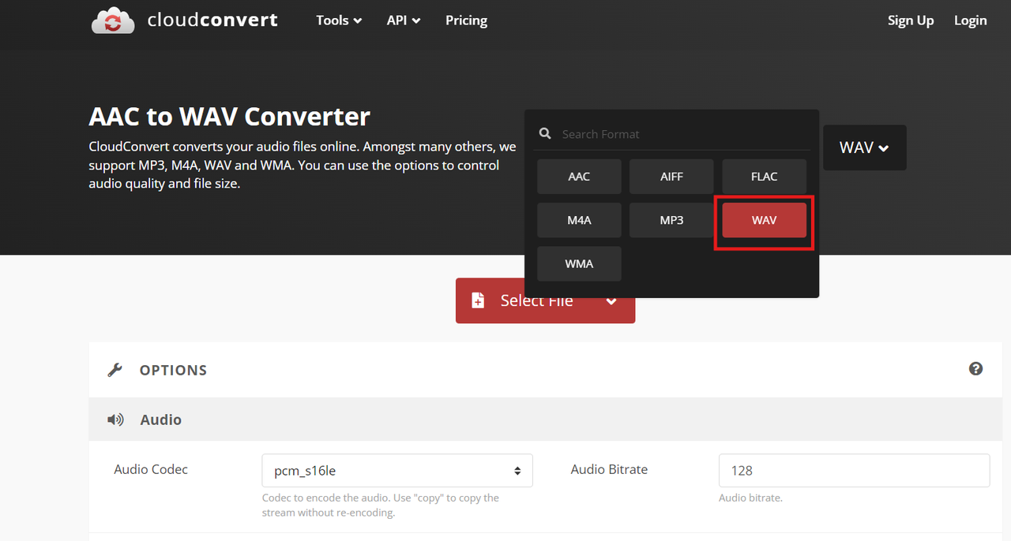Click the cloudconvert brand name
The width and height of the screenshot is (1011, 541).
click(x=212, y=21)
